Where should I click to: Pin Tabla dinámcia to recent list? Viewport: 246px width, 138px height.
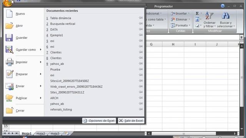point(141,18)
